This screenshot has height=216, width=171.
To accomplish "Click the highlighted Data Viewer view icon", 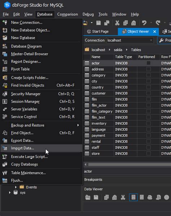I will (x=133, y=197).
